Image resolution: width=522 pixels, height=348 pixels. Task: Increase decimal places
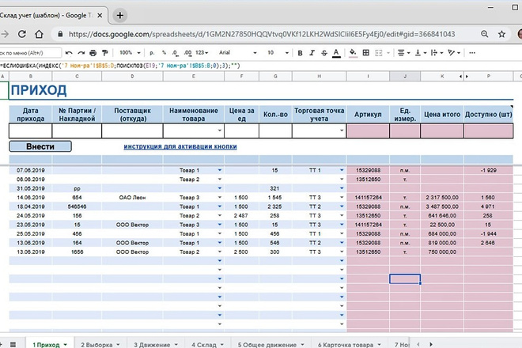(x=187, y=53)
